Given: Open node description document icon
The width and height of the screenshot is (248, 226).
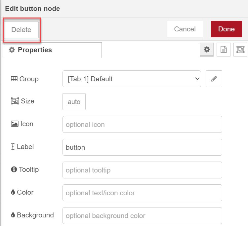Looking at the screenshot, I should pyautogui.click(x=223, y=50).
